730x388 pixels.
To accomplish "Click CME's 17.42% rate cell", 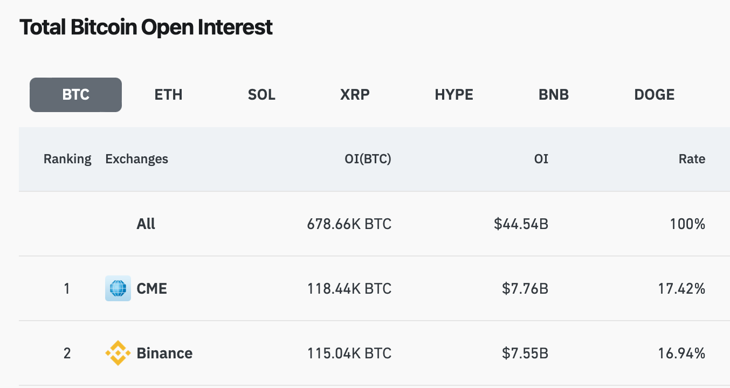I will (x=681, y=288).
